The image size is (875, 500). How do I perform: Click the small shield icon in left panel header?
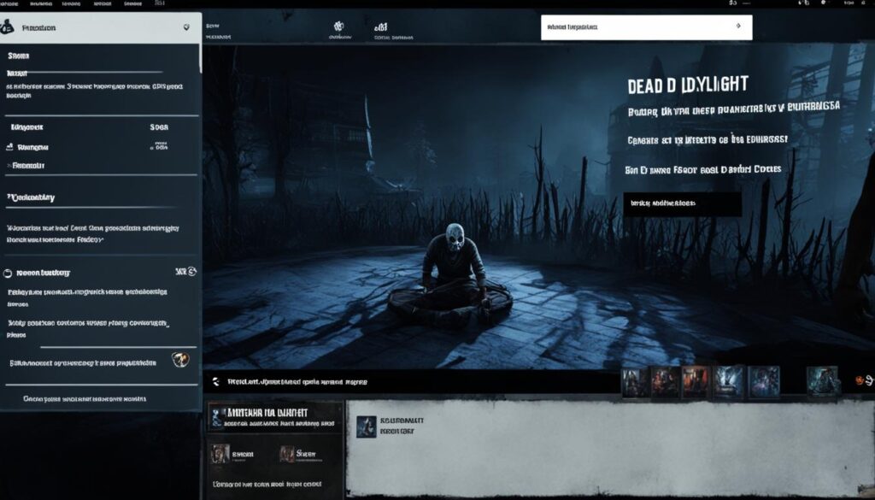[186, 27]
